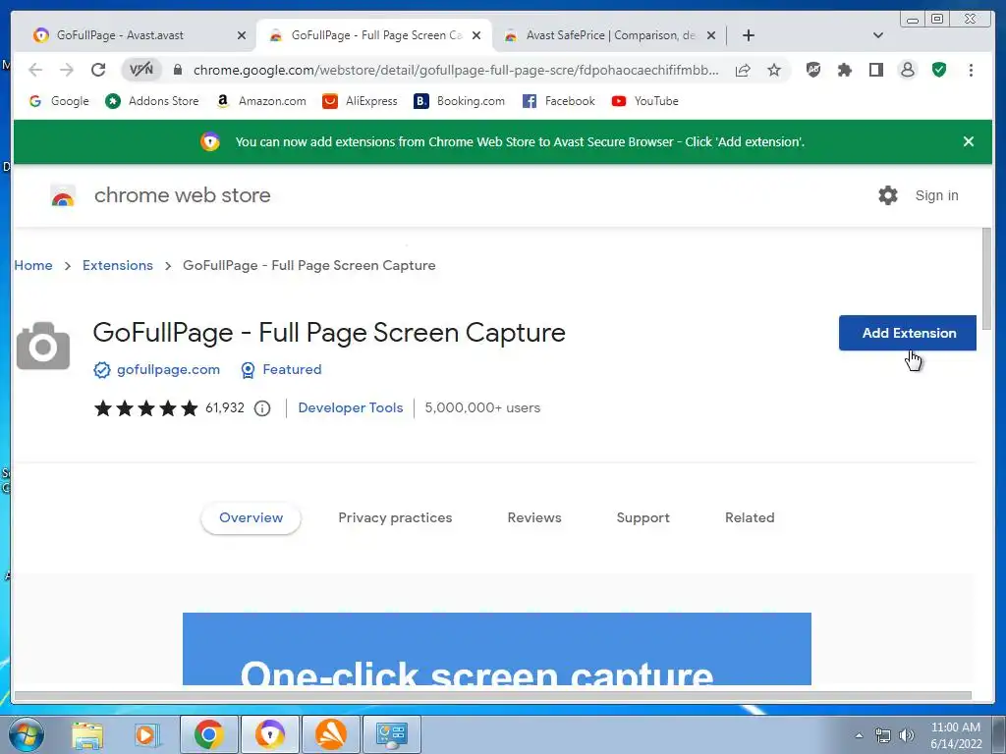Select the Overview tab
Viewport: 1006px width, 754px height.
pos(251,518)
